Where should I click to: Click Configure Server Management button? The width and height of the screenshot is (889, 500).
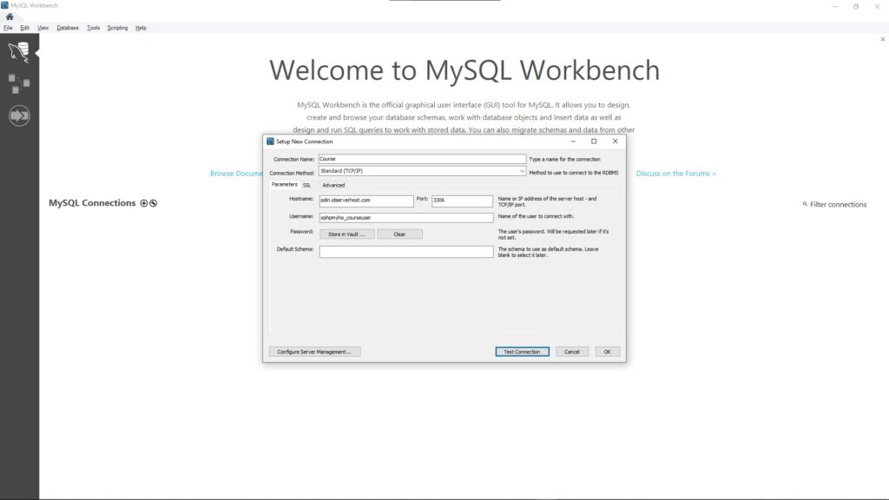(314, 352)
